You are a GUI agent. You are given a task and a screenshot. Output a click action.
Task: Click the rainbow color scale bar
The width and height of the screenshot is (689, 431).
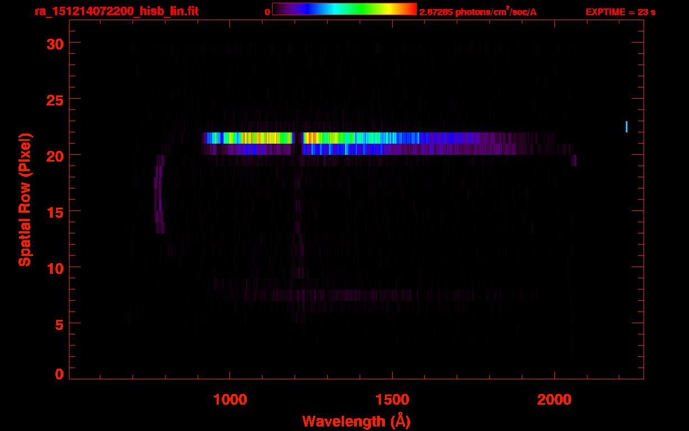(344, 10)
